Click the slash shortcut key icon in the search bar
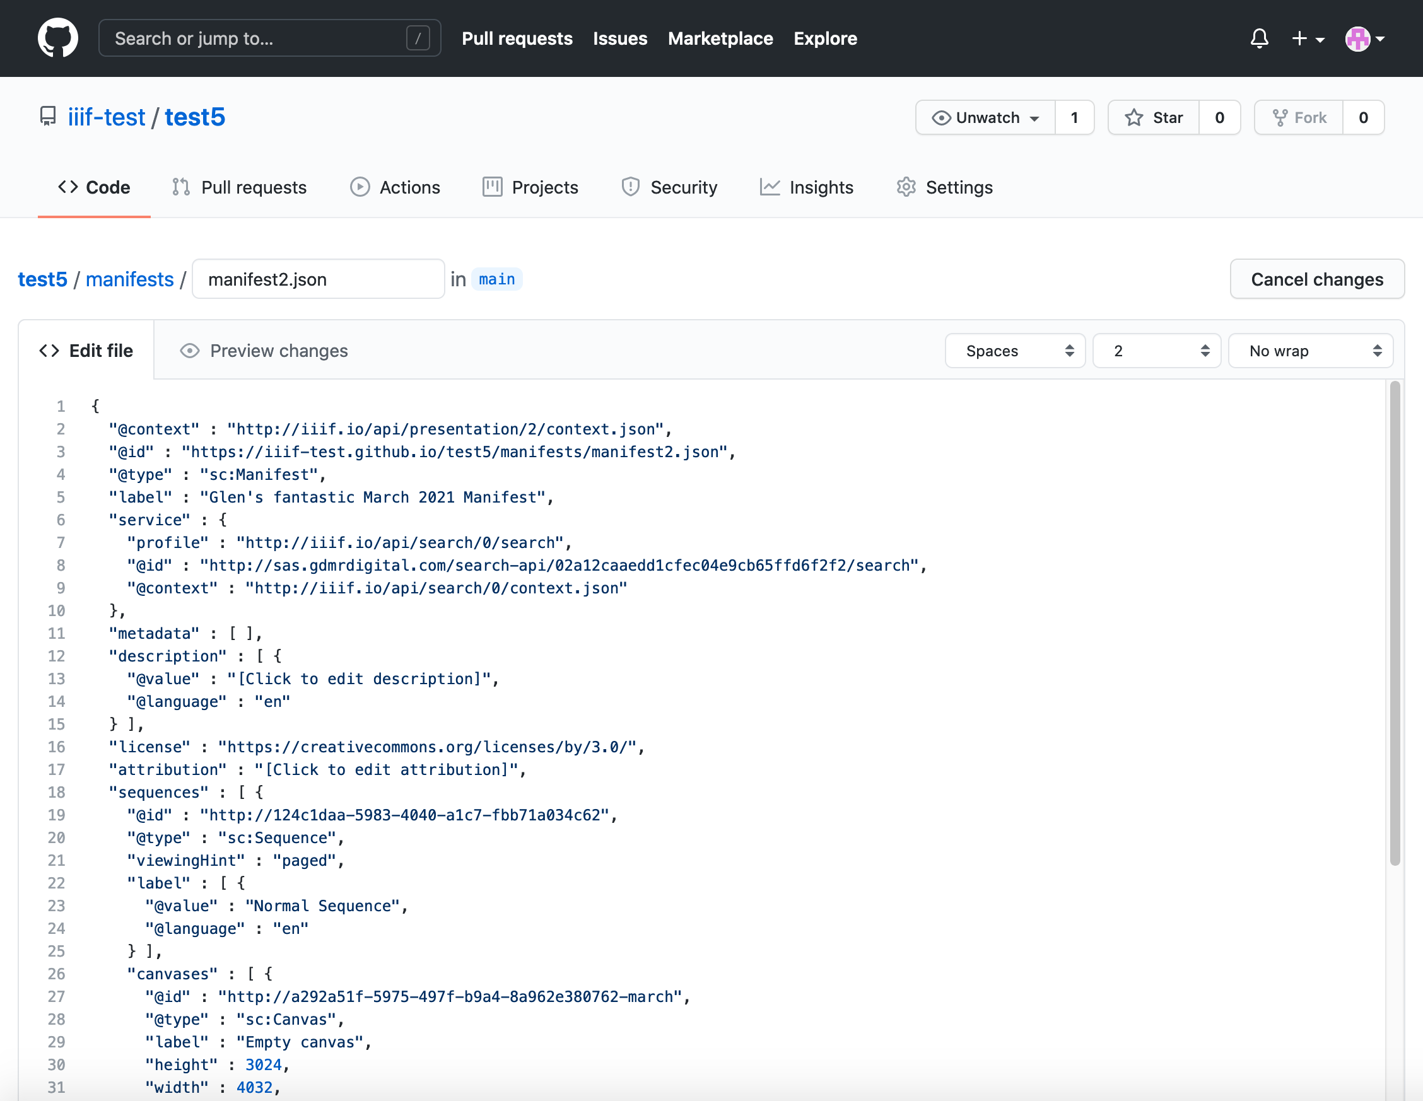 point(418,38)
